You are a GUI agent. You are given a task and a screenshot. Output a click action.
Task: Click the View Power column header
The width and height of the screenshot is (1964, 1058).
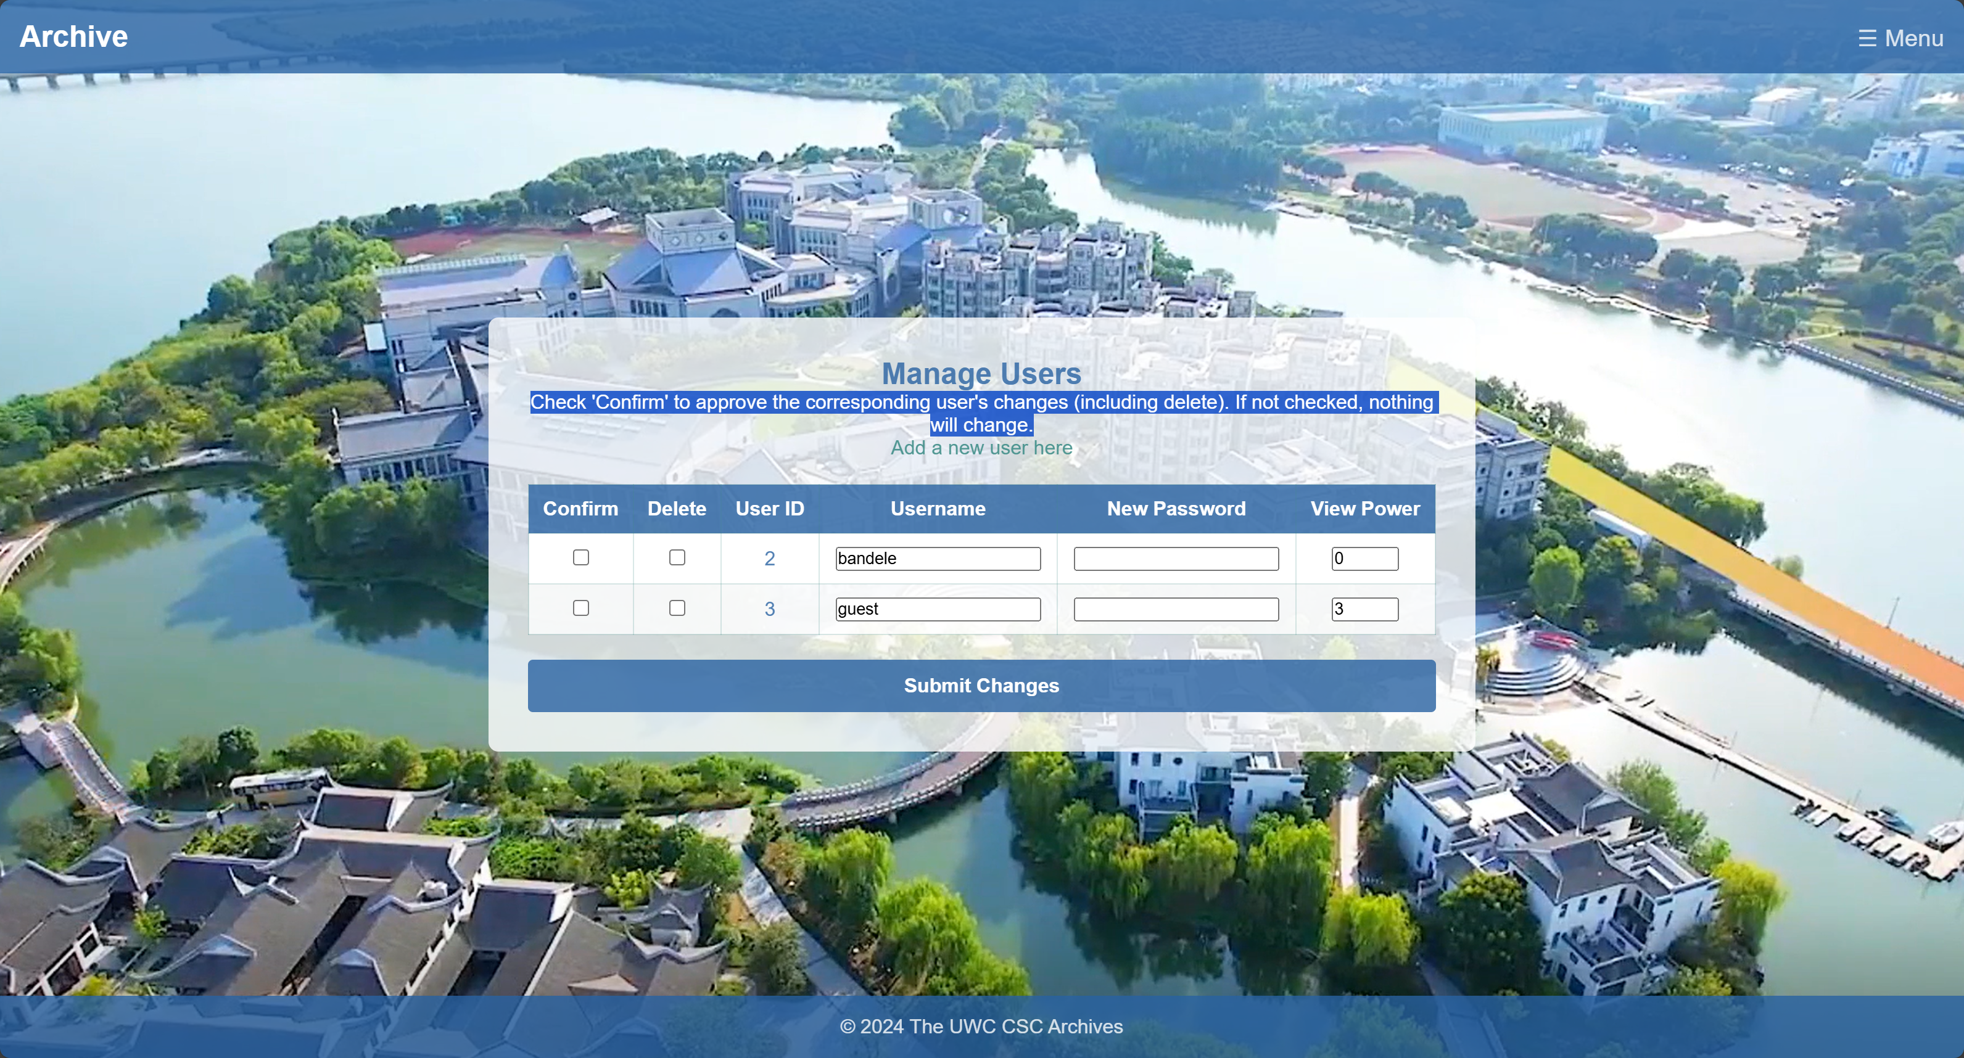click(1364, 509)
